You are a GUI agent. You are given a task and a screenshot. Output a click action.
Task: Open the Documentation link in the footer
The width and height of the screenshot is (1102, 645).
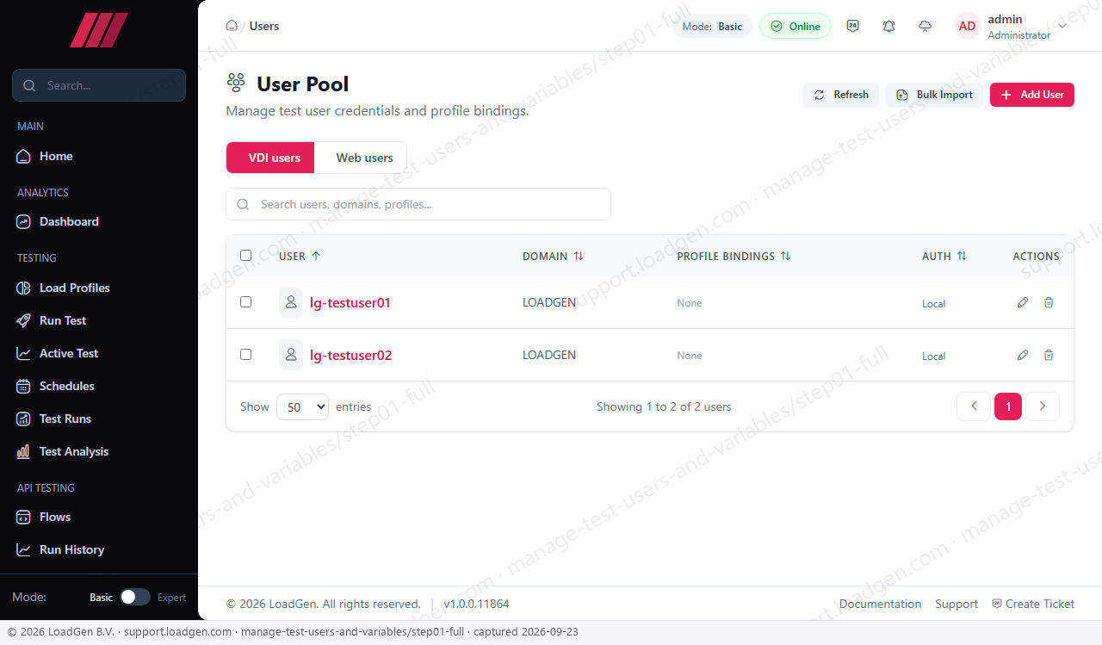tap(880, 604)
